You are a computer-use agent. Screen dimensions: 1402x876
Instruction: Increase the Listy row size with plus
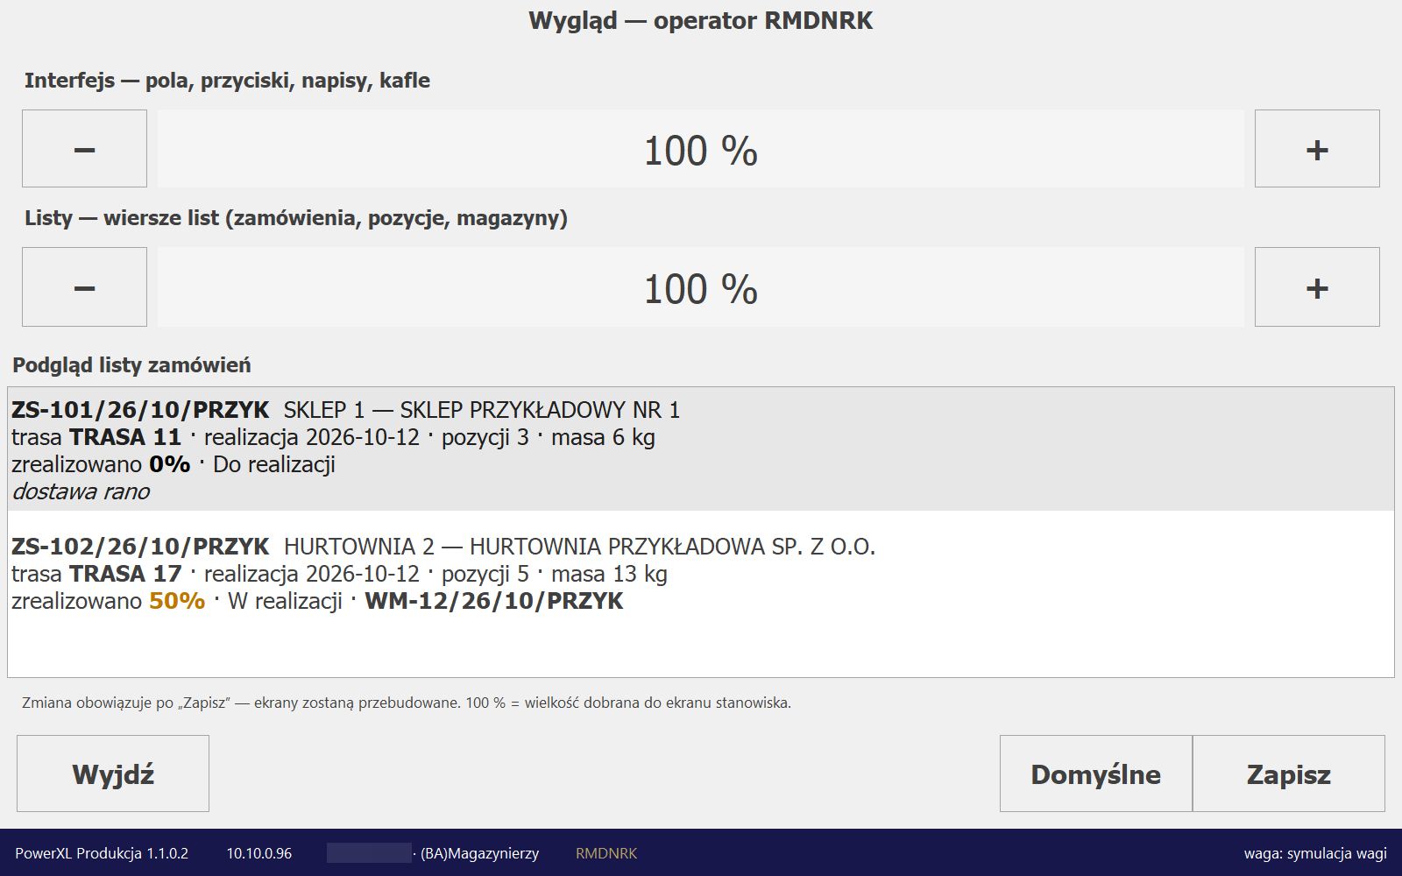coord(1317,286)
